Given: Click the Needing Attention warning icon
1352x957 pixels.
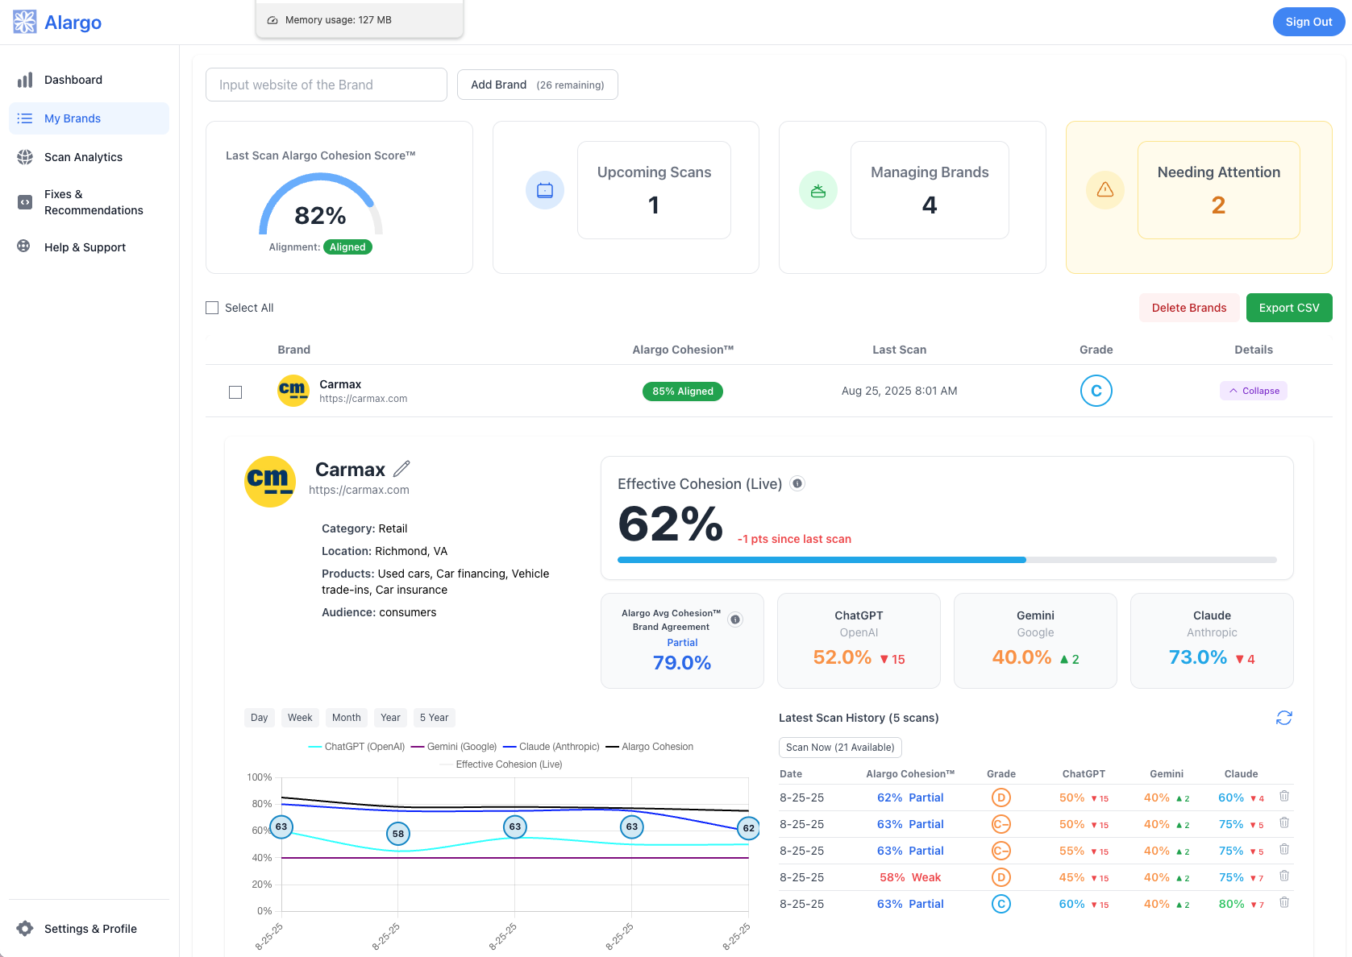Looking at the screenshot, I should click(1104, 190).
